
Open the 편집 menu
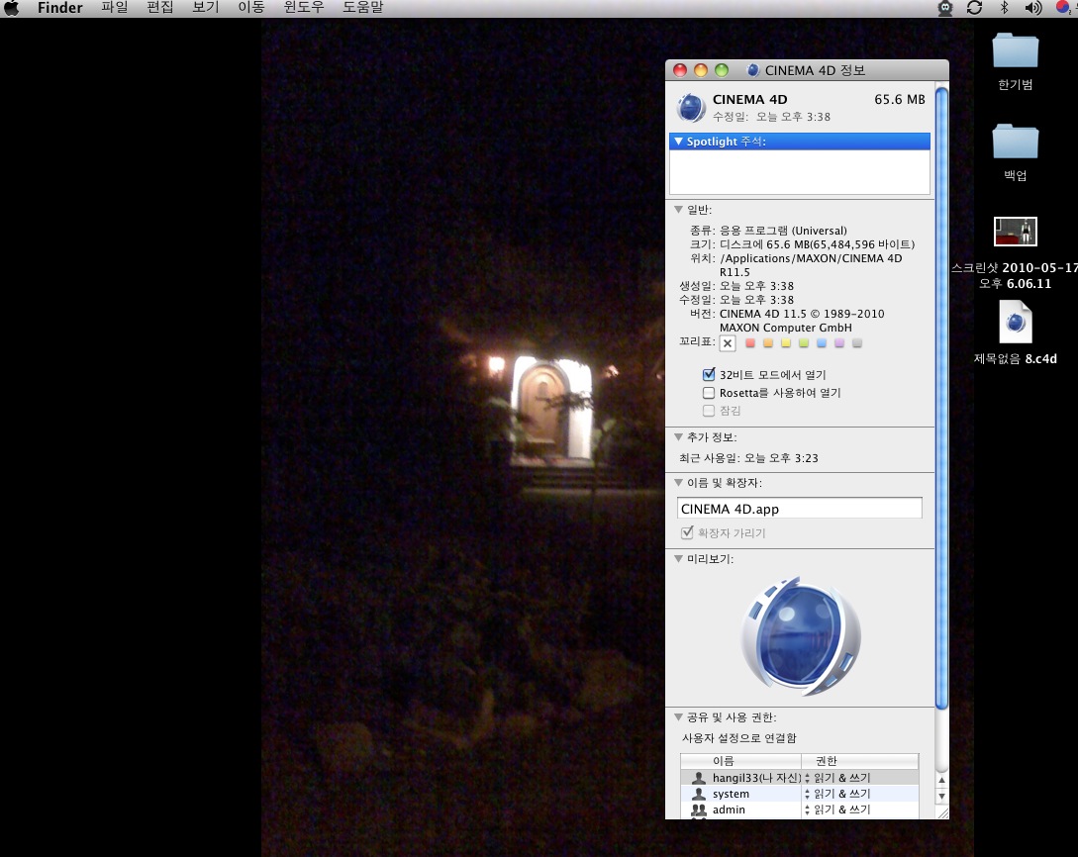click(159, 8)
